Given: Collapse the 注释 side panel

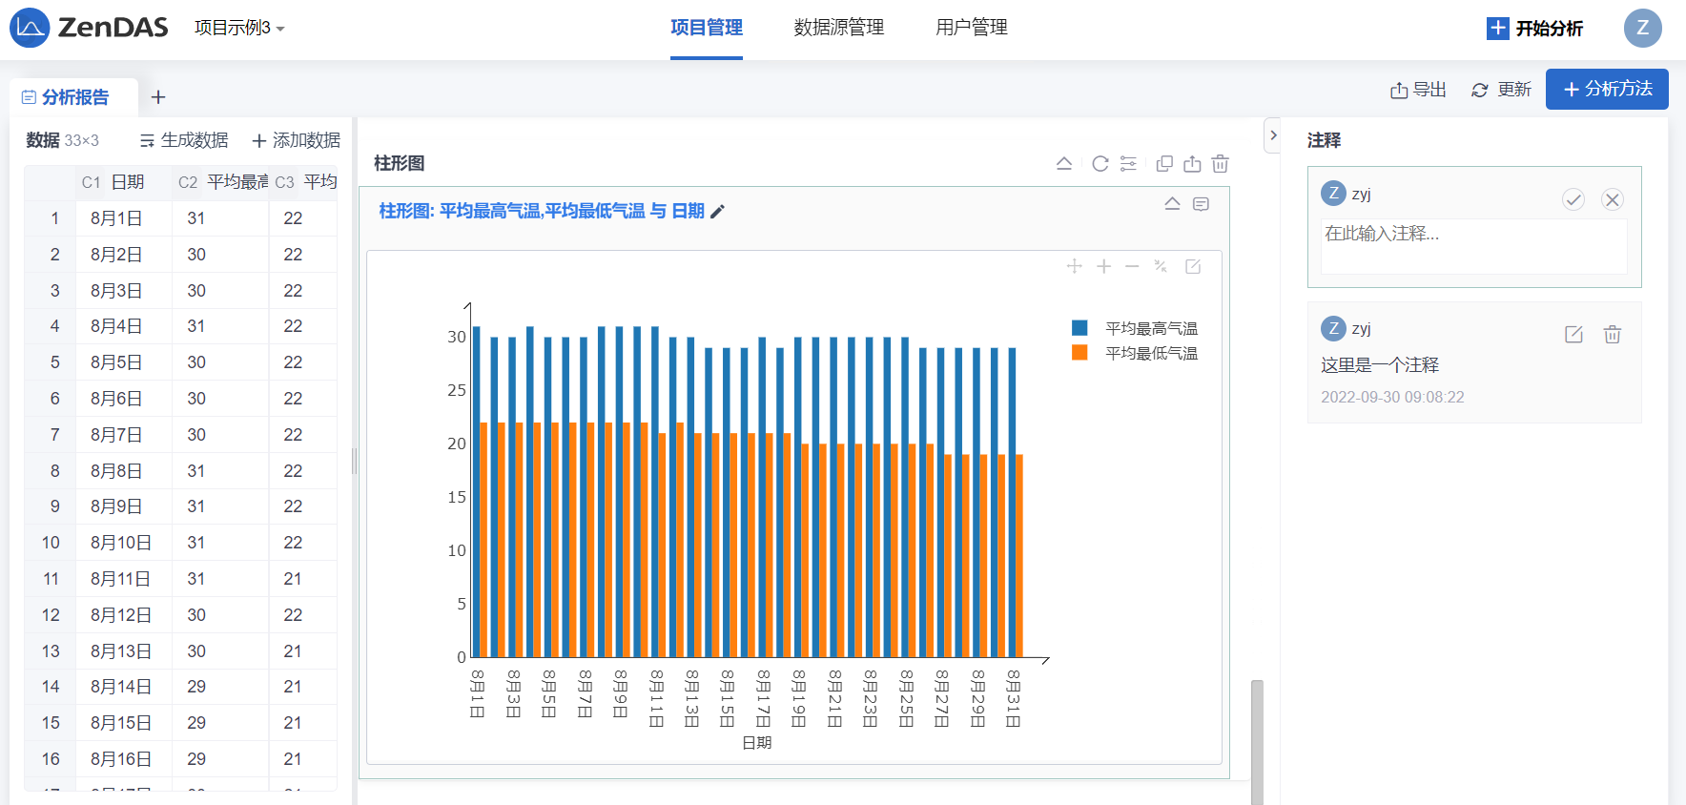Looking at the screenshot, I should tap(1272, 135).
